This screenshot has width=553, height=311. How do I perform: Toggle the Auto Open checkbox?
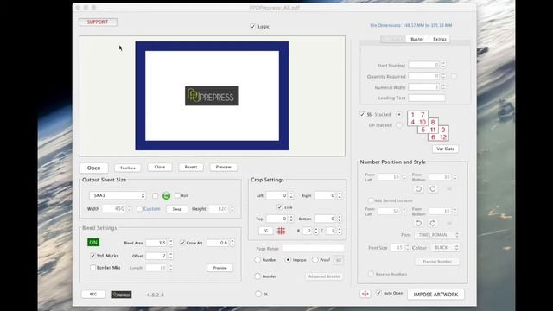(x=378, y=293)
